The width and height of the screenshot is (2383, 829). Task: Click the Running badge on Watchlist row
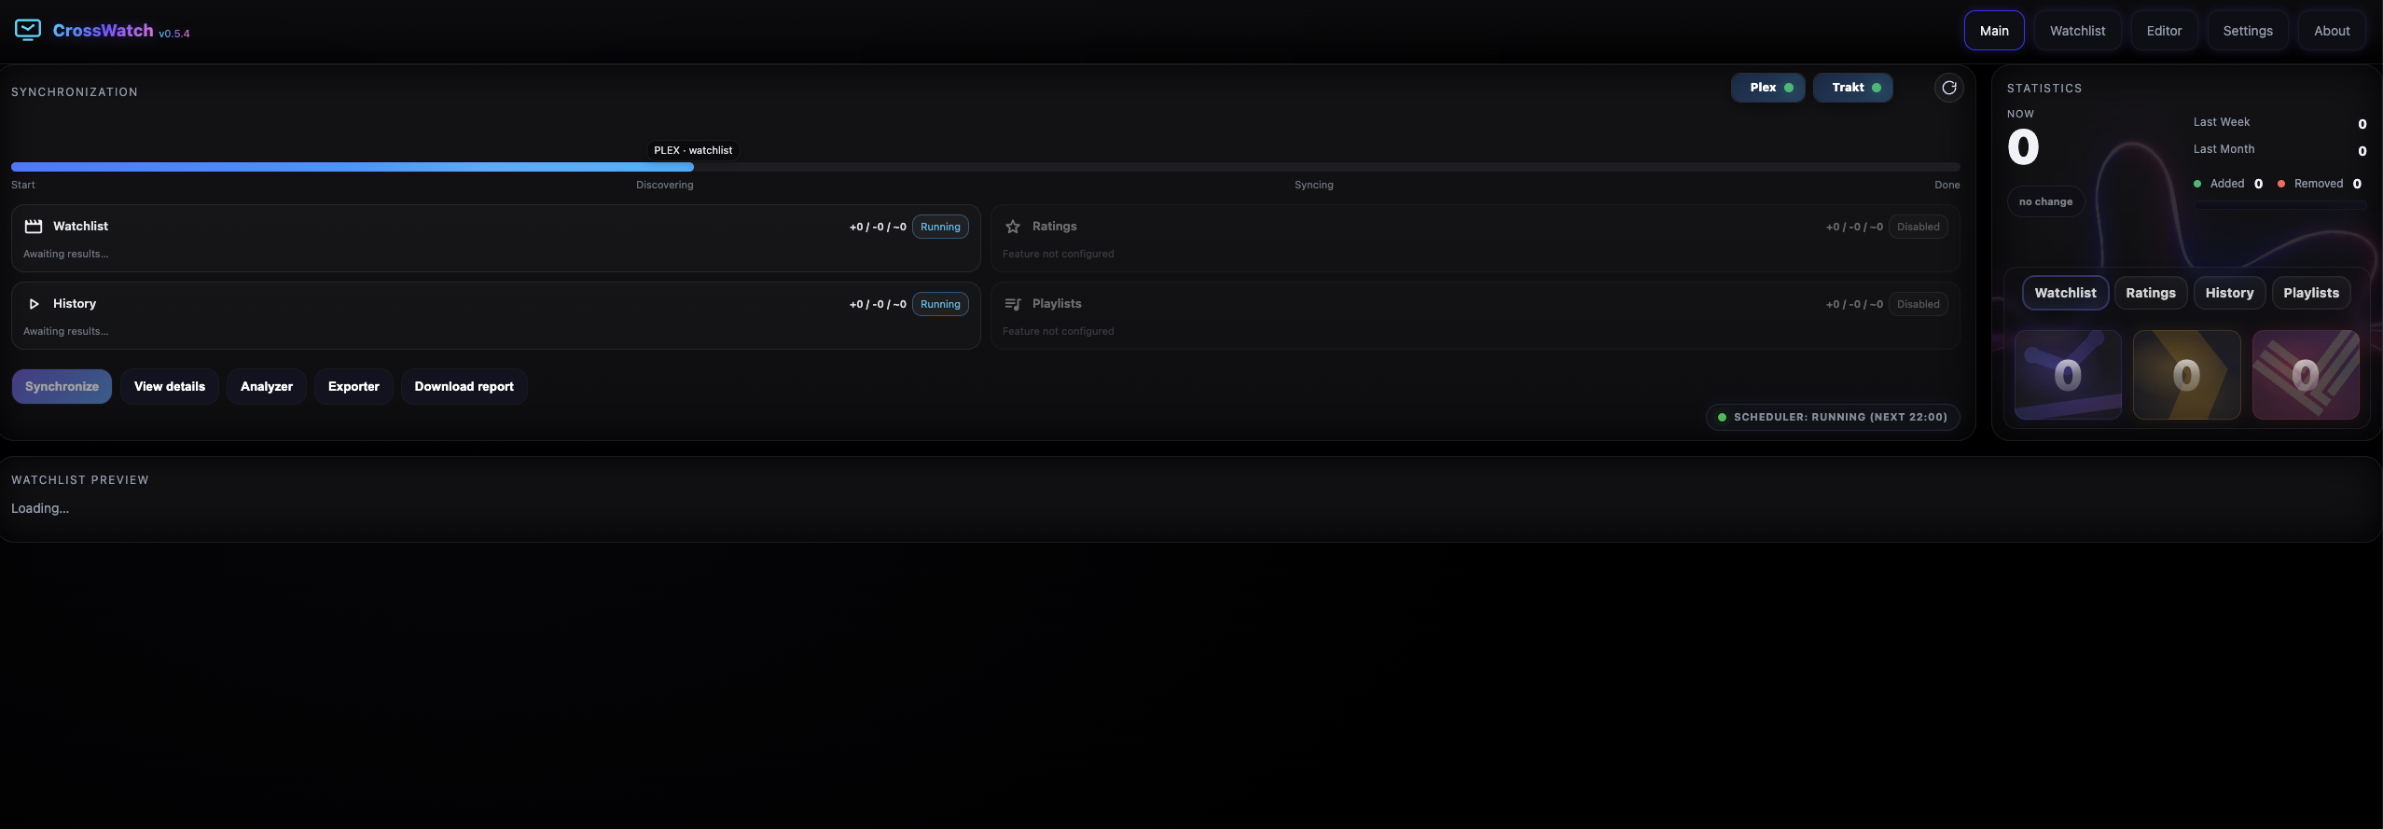coord(940,227)
